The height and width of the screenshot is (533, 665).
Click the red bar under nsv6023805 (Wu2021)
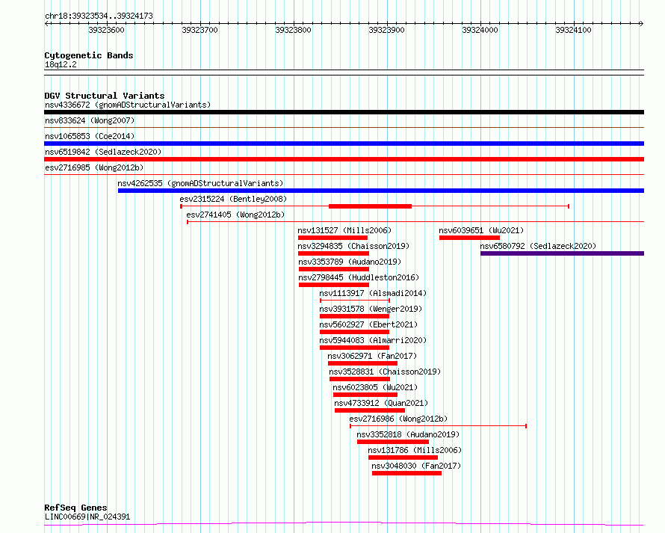365,395
